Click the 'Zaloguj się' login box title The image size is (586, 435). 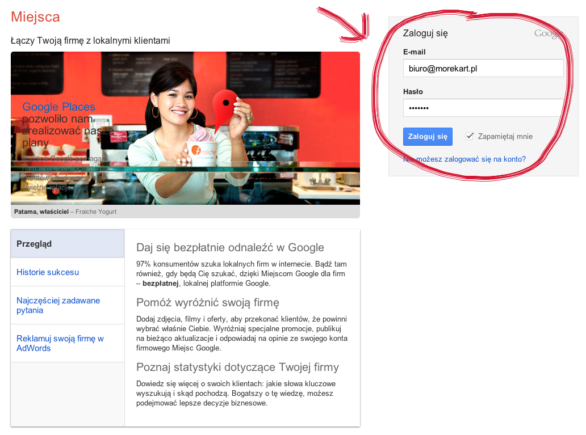point(425,33)
